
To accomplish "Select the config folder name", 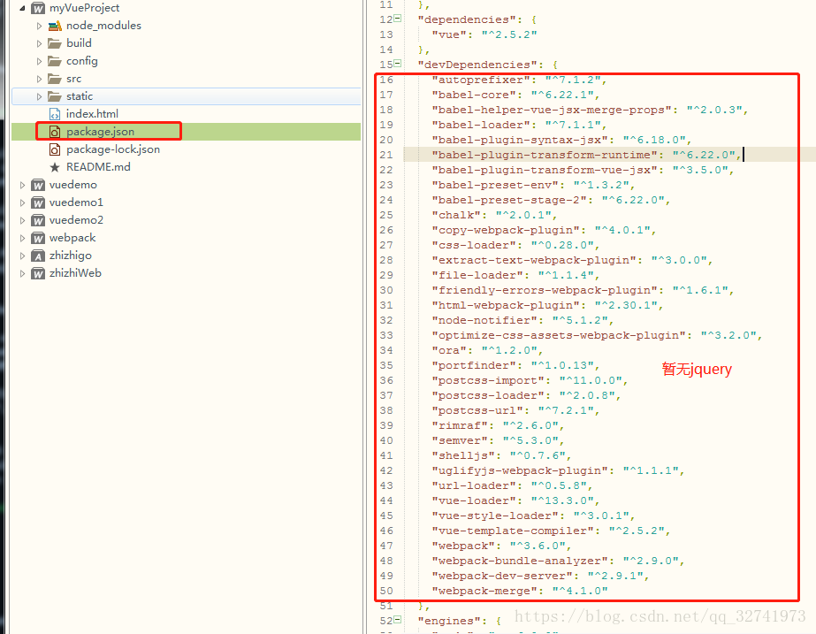I will tap(81, 61).
